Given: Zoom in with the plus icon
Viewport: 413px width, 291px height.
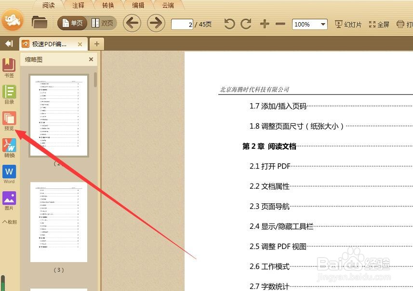Looking at the screenshot, I should [265, 24].
